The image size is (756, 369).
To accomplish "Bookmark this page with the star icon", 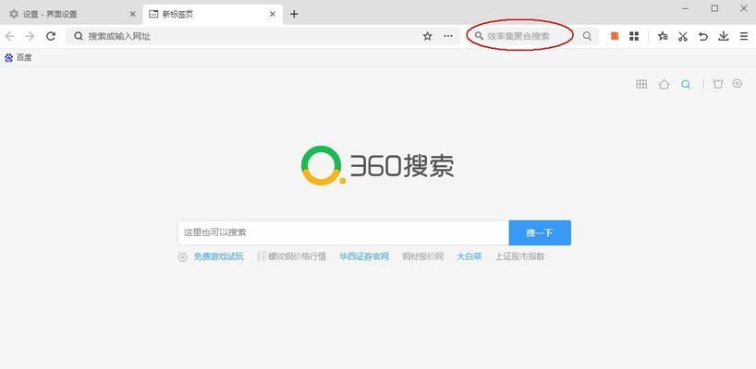I will point(427,36).
